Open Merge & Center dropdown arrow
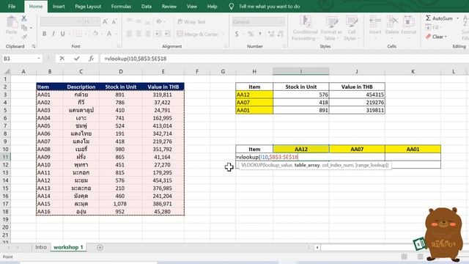The image size is (469, 264). pyautogui.click(x=223, y=34)
